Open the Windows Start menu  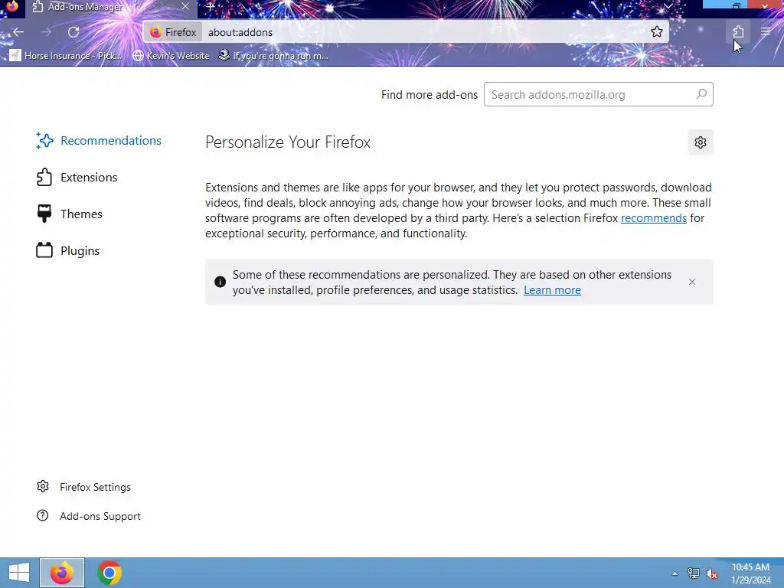[19, 573]
